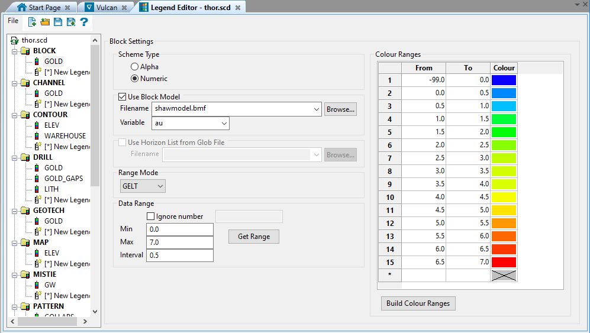
Task: Select the WAREHOUSE legend under CONTOUR
Action: (65, 136)
